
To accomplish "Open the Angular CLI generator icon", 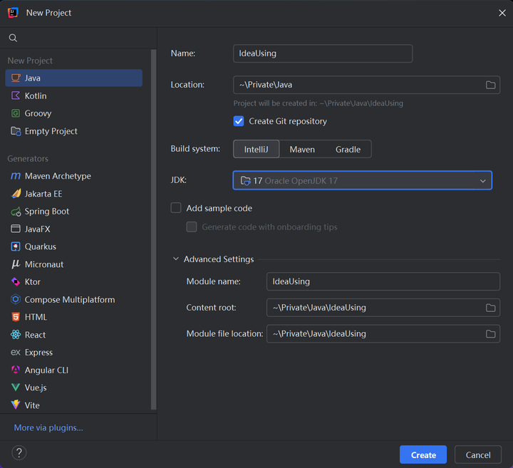I will point(16,370).
